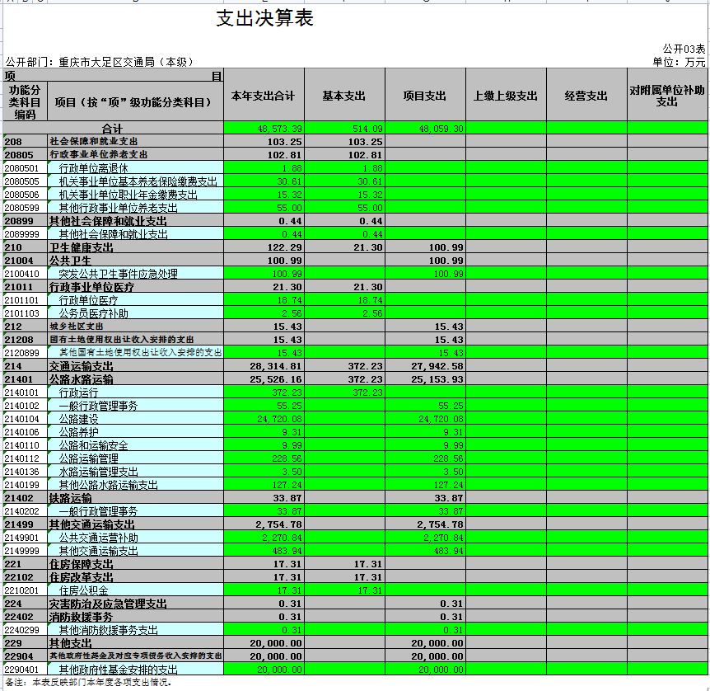710x691 pixels.
Task: Select the 48,059.30 project expenditure total
Action: point(441,129)
